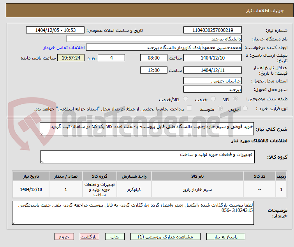Click the واحد شمارش column header
Viewport: 294px width, 247px height.
pyautogui.click(x=134, y=176)
